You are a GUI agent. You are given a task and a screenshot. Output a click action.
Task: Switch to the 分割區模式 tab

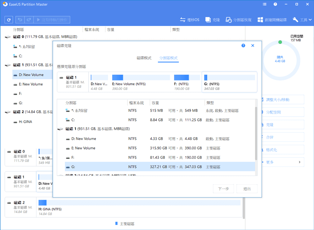[168, 58]
